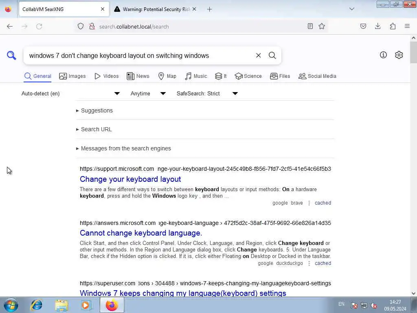Switch to the Map search tab

(x=167, y=76)
